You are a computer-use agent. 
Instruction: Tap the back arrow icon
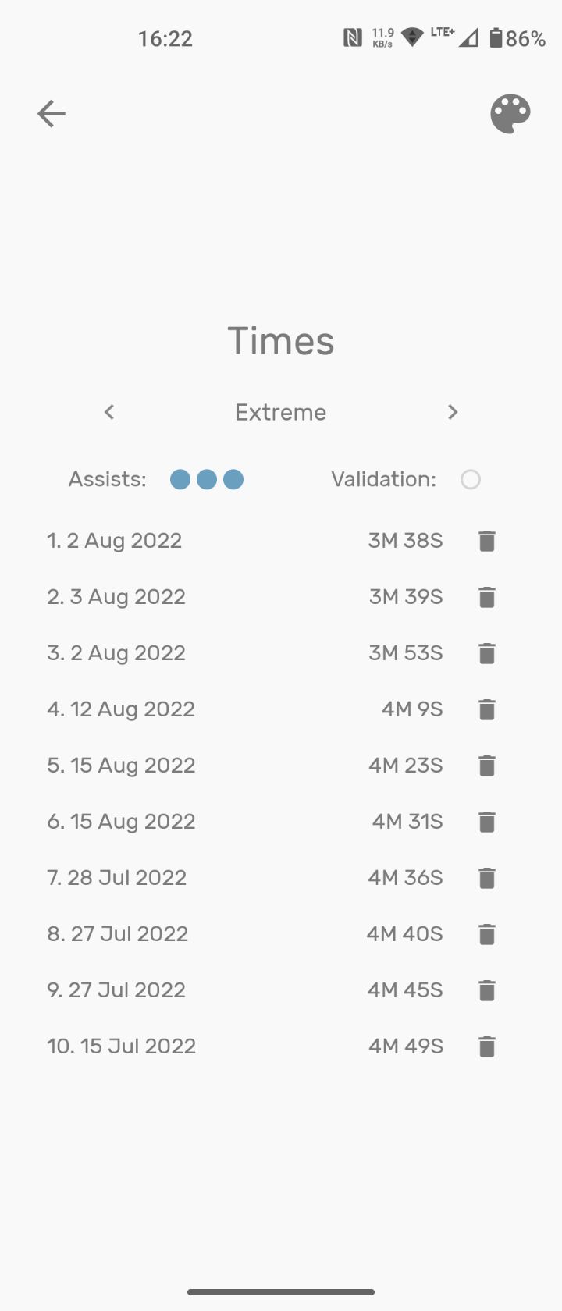[52, 114]
